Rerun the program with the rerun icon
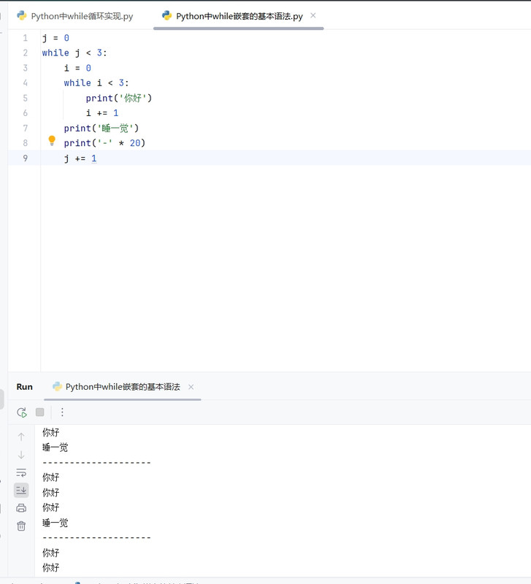The height and width of the screenshot is (584, 531). (x=22, y=412)
